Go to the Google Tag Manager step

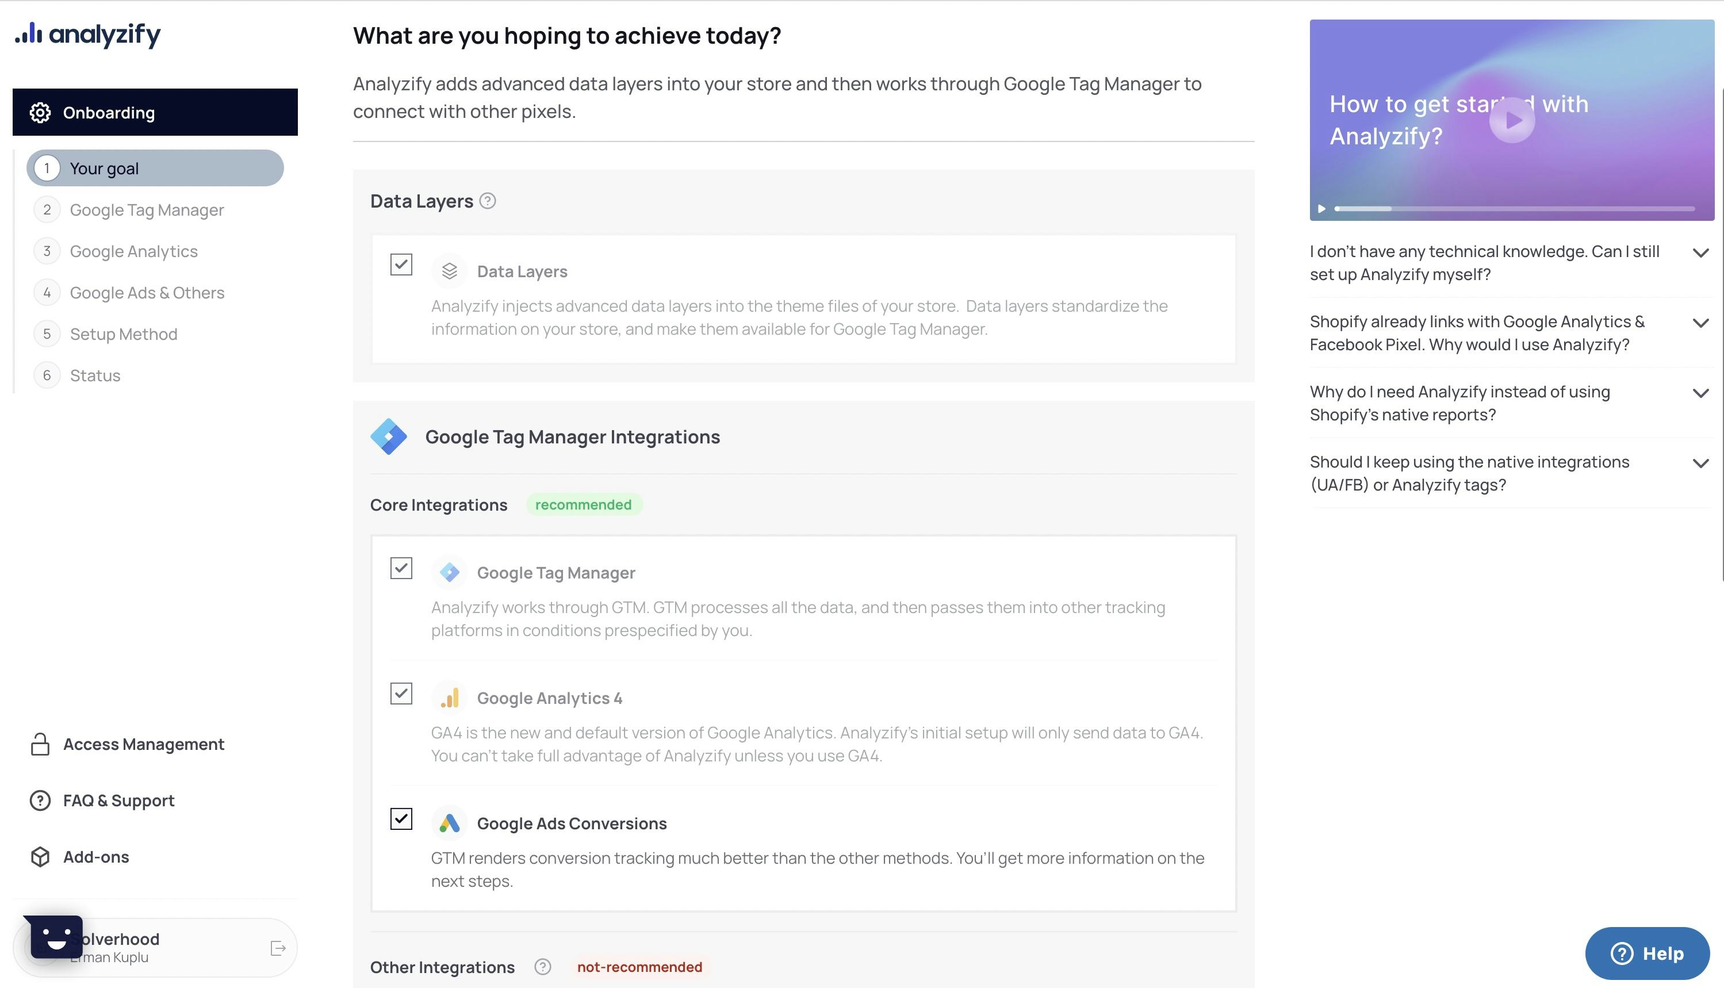click(x=147, y=210)
